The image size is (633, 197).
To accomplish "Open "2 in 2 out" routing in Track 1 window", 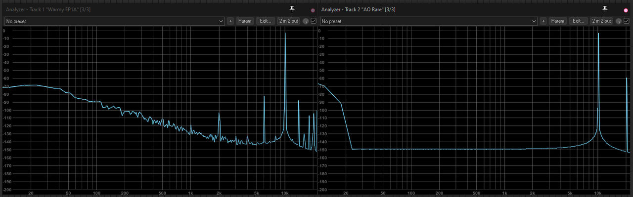I will click(288, 21).
